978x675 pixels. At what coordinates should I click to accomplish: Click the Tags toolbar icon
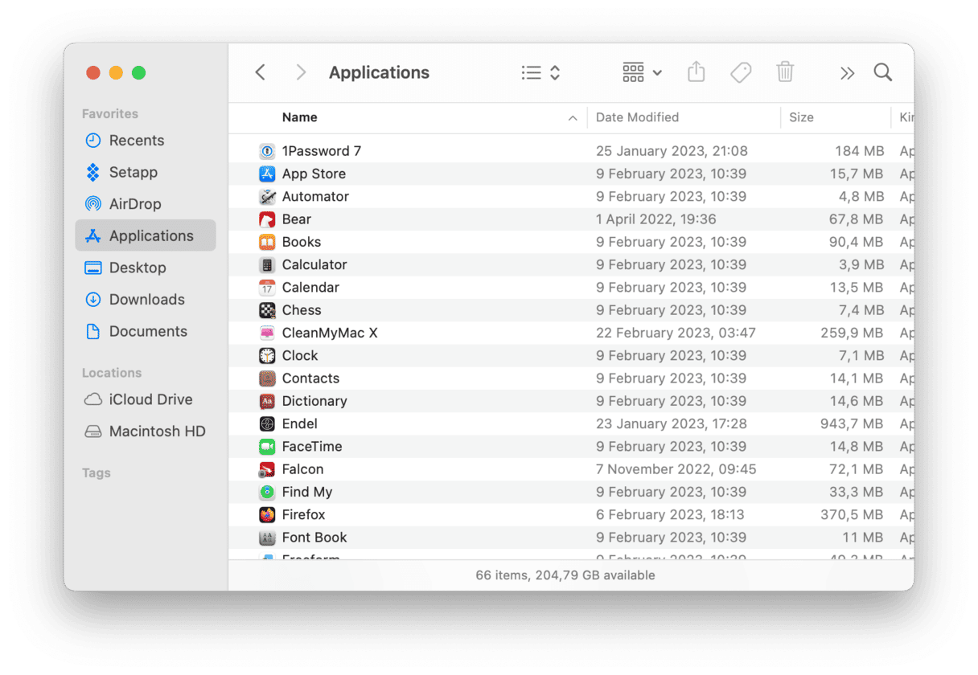(x=741, y=72)
